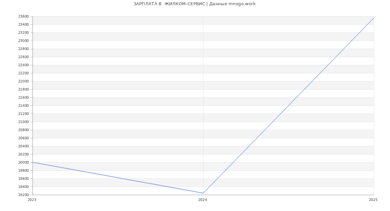Click the 22000 y-axis label

(23, 81)
